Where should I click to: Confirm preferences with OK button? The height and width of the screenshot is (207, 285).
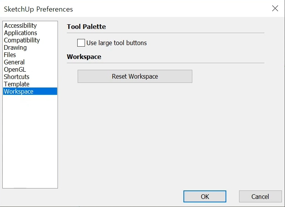(x=205, y=196)
